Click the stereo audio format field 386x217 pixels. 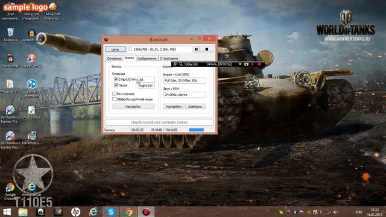(185, 95)
